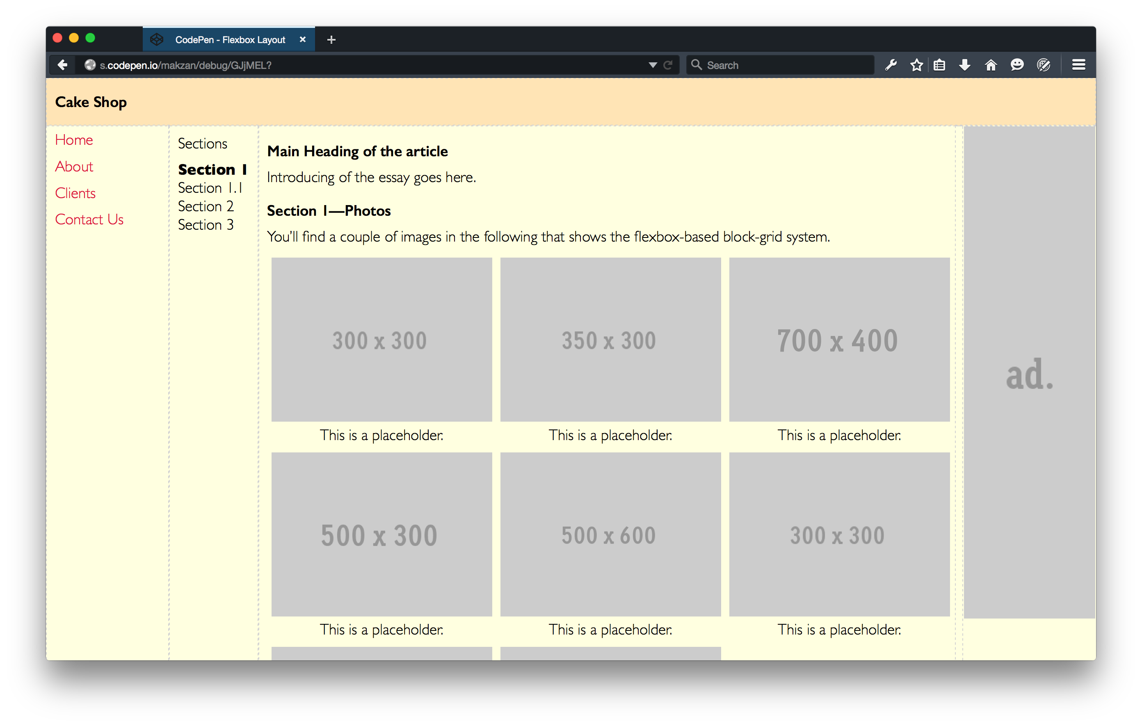The width and height of the screenshot is (1142, 726).
Task: Select the CodePen - Flexbox Layout tab
Action: click(x=230, y=40)
